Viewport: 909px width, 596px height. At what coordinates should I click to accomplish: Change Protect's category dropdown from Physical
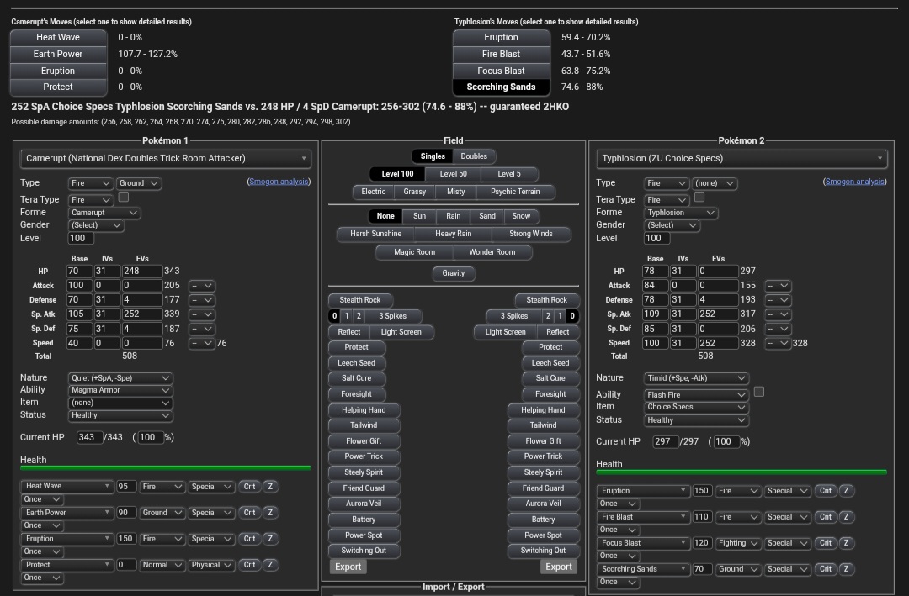(211, 565)
